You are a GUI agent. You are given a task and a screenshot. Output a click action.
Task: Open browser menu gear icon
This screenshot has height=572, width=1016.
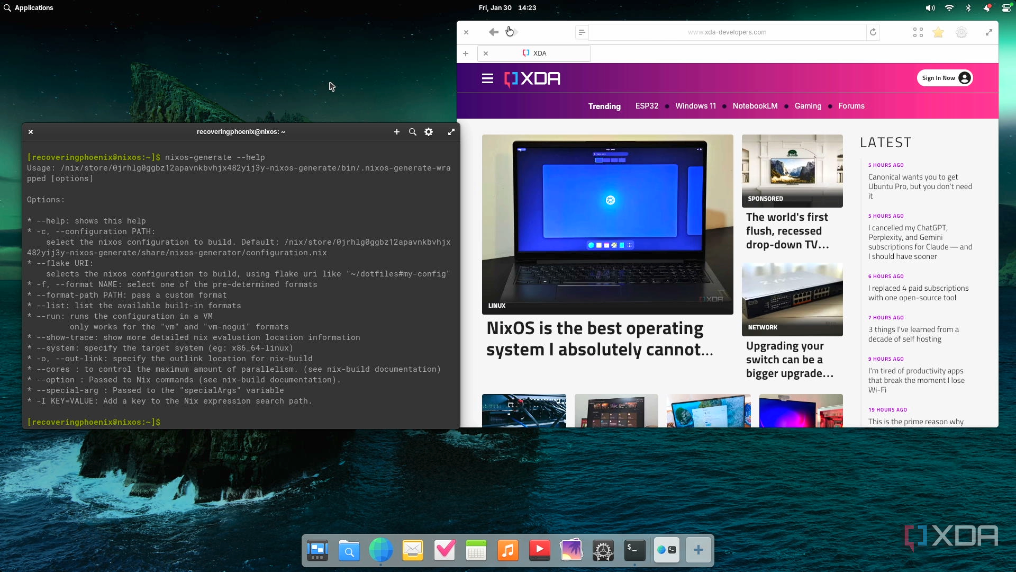point(961,32)
